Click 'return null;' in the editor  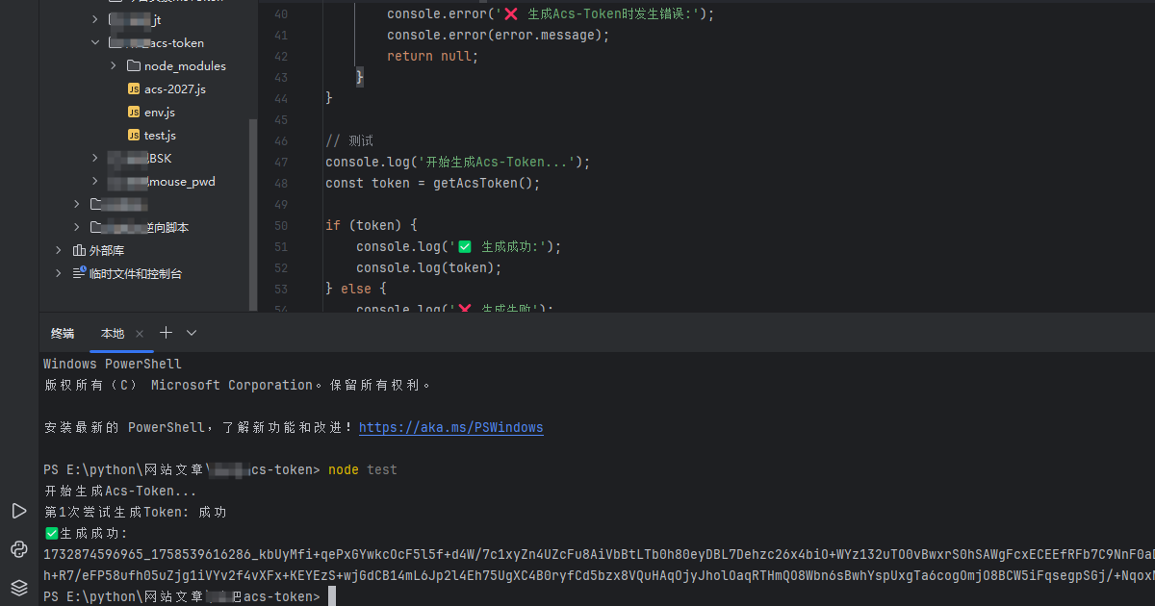click(x=432, y=56)
